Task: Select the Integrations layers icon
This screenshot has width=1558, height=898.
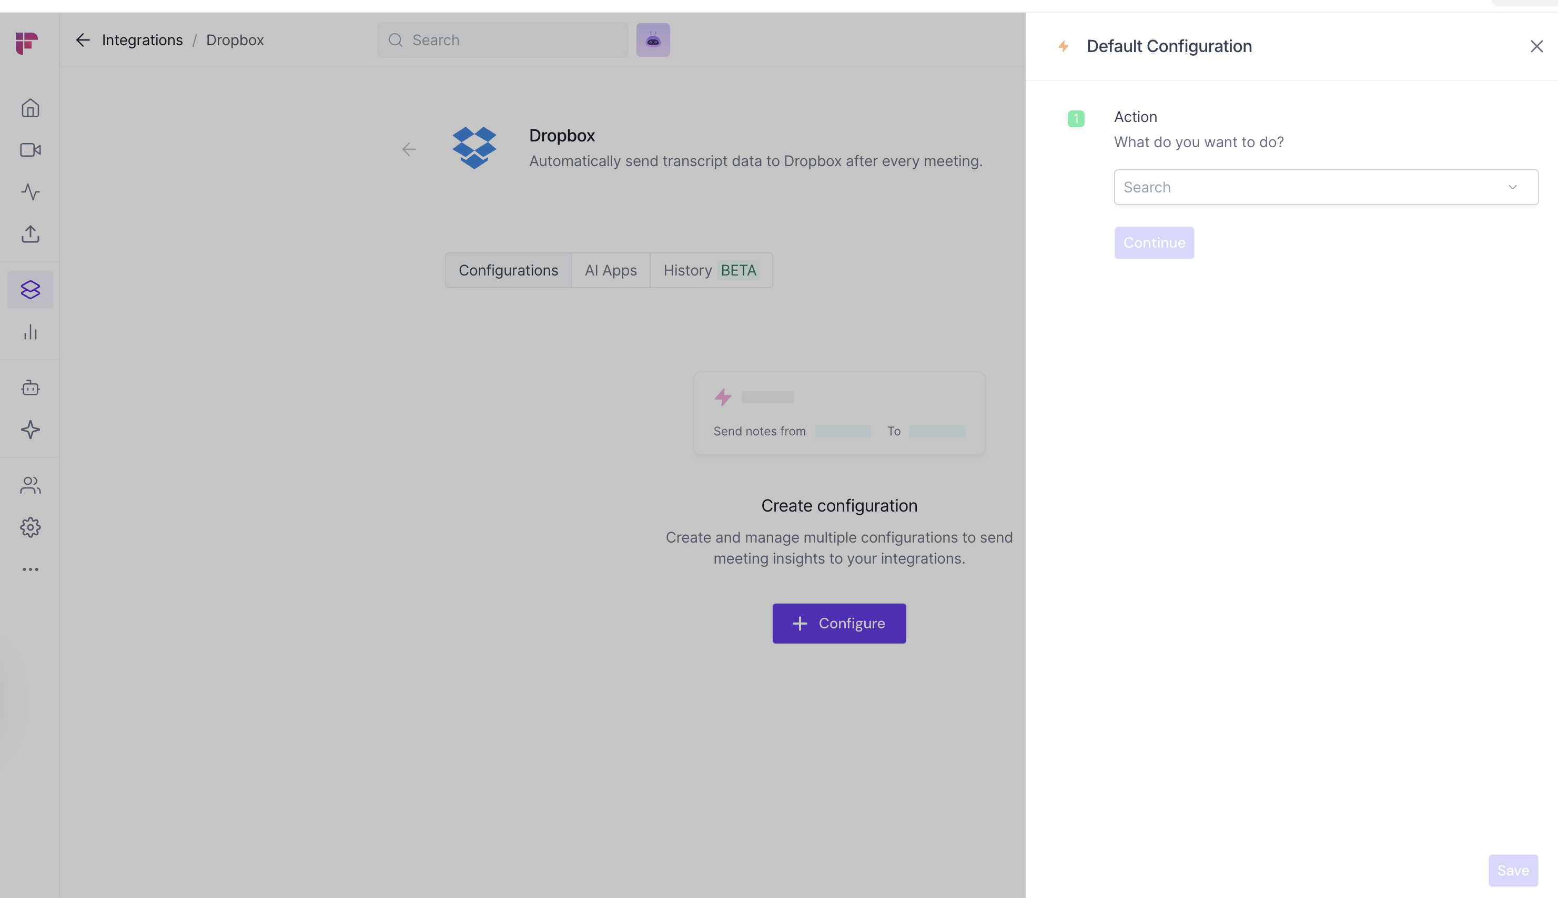Action: (30, 290)
